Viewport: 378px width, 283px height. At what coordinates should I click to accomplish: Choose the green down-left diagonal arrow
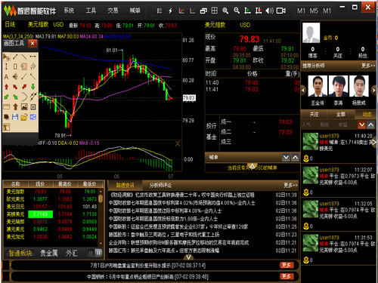[7, 97]
